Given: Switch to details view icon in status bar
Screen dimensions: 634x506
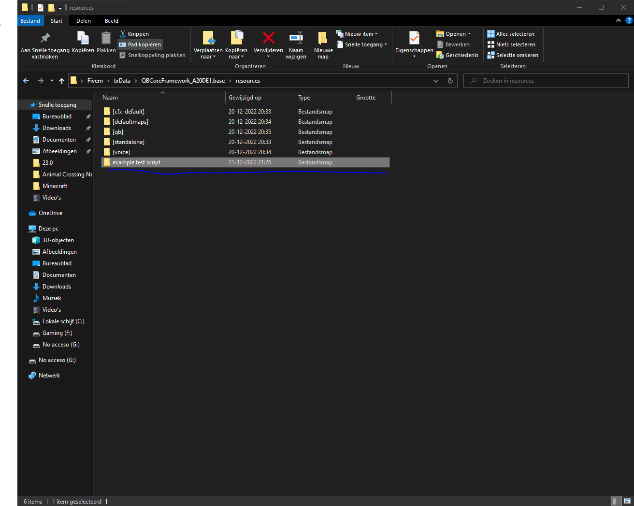Looking at the screenshot, I should point(617,501).
